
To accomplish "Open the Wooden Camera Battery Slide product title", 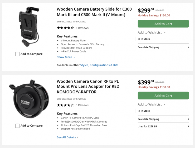I will point(94,12).
